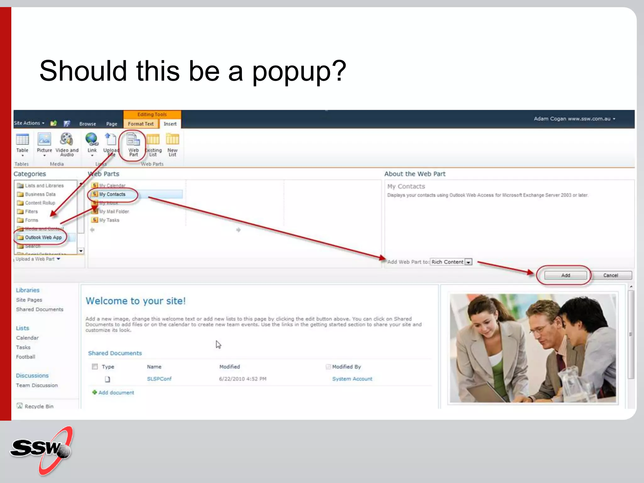
Task: Switch to the Page tab
Action: 112,124
